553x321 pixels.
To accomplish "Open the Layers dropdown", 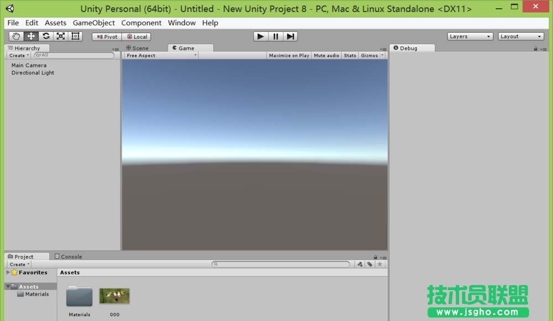I will pos(470,36).
